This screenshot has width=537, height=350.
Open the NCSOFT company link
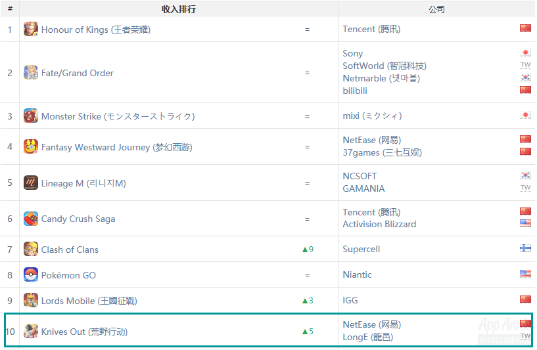(360, 176)
